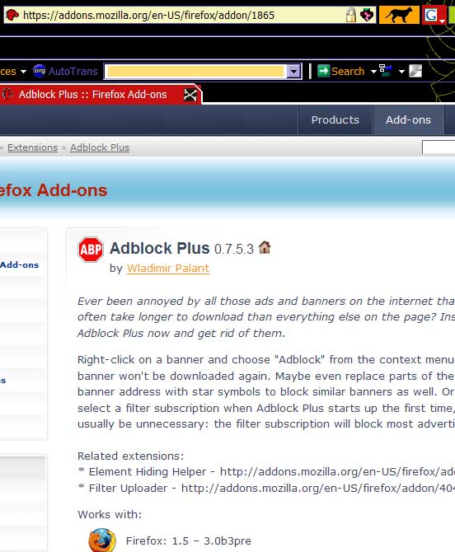Click the Firefox logo under Works with
455x552 pixels.
coord(101,540)
